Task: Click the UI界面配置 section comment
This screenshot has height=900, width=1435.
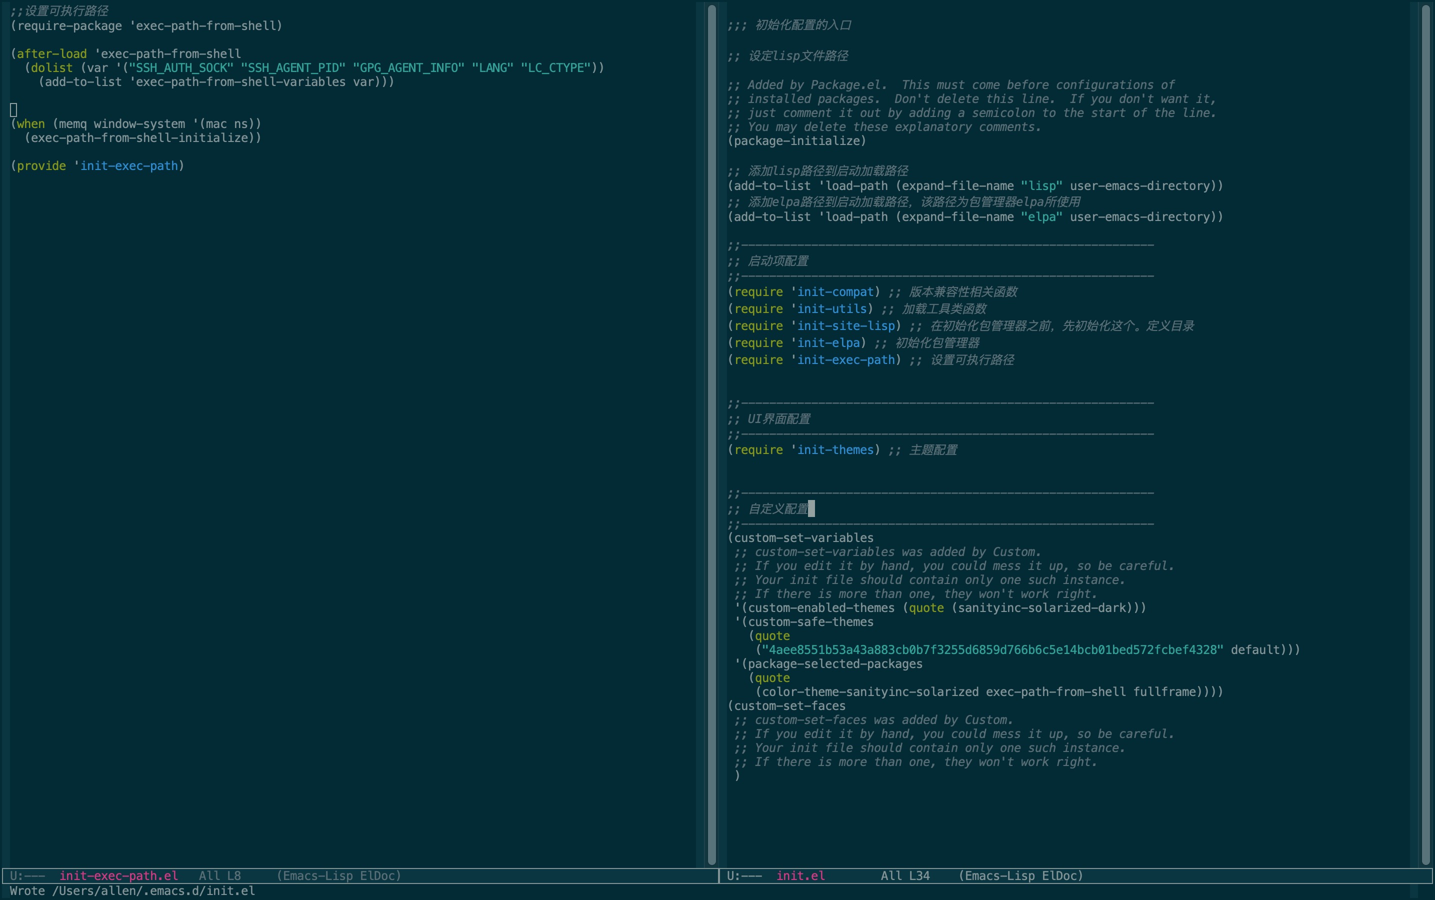Action: click(768, 418)
